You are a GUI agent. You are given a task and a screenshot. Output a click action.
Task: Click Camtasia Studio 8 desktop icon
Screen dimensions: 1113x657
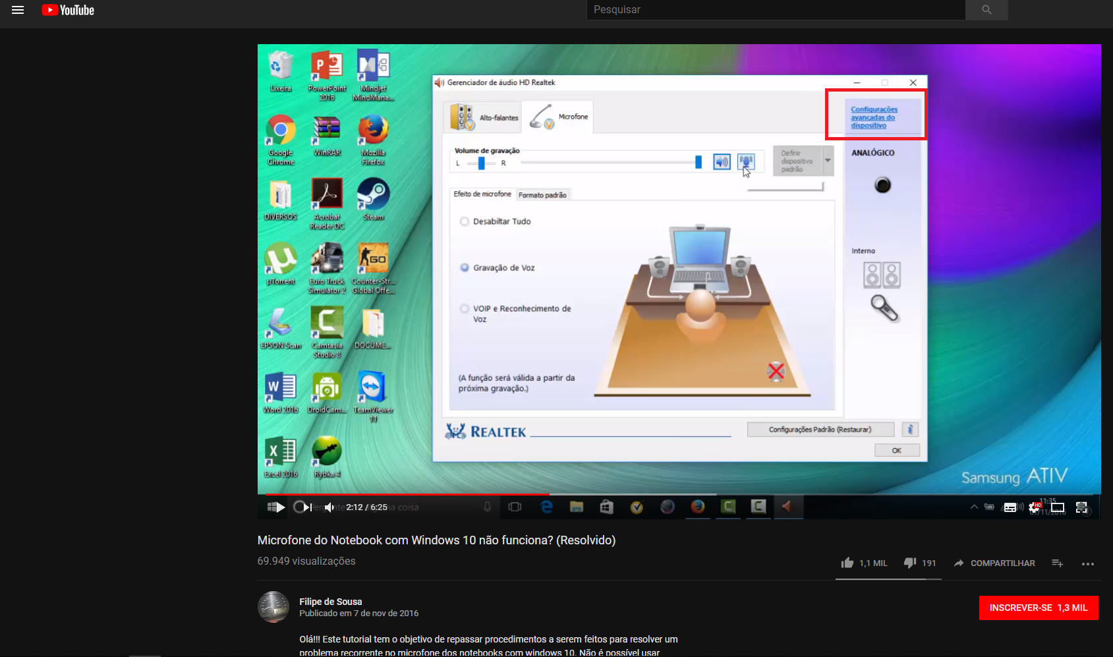coord(328,331)
